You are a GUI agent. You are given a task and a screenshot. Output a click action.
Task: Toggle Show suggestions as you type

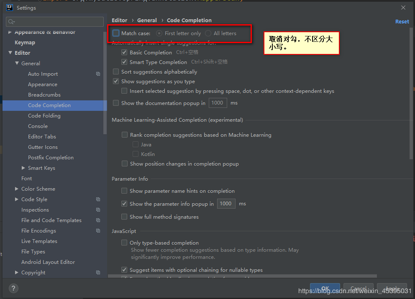(115, 81)
